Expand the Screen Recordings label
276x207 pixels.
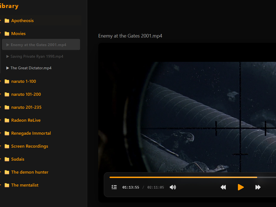[x=30, y=146]
